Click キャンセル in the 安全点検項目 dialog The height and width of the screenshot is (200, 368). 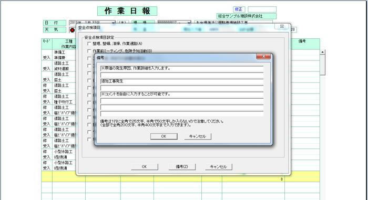[x=219, y=167]
